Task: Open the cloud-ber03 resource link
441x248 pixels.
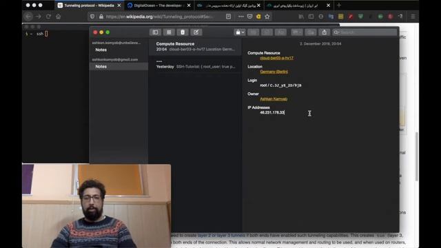Action: click(x=276, y=58)
